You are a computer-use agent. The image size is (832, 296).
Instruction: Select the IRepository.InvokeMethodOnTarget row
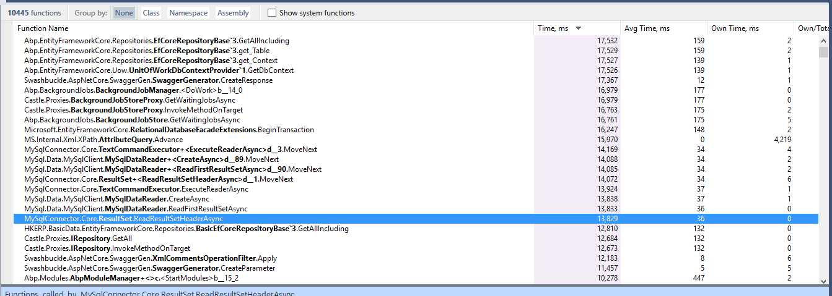point(416,248)
